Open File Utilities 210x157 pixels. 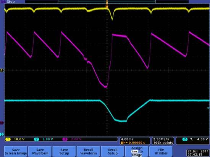pos(161,152)
